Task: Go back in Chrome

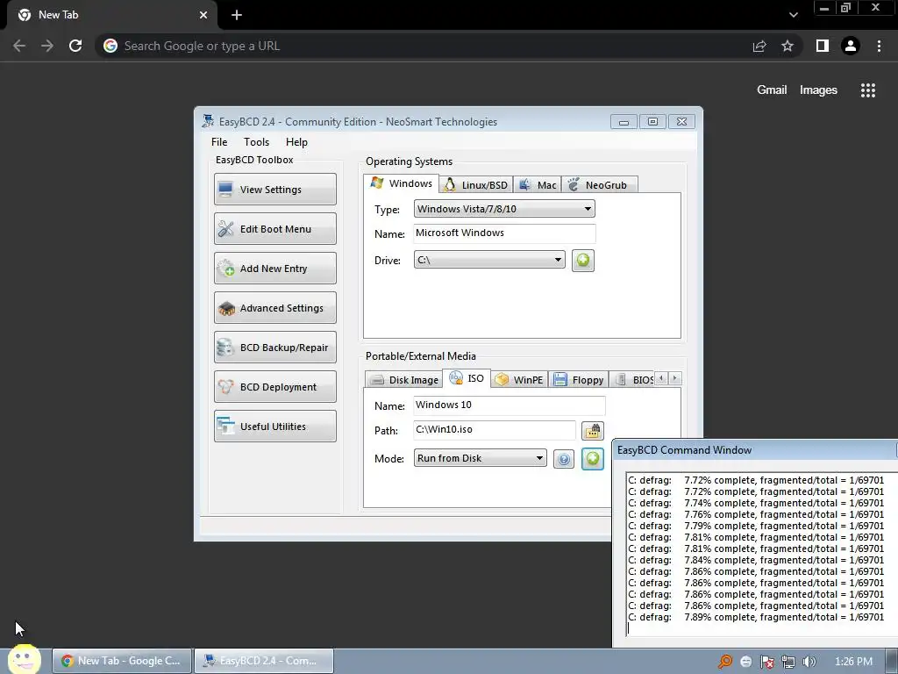Action: point(19,46)
